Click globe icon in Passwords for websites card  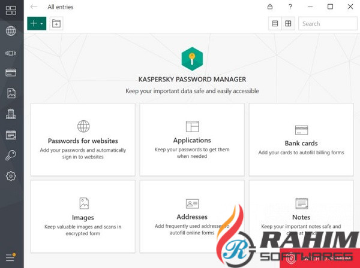coord(83,126)
